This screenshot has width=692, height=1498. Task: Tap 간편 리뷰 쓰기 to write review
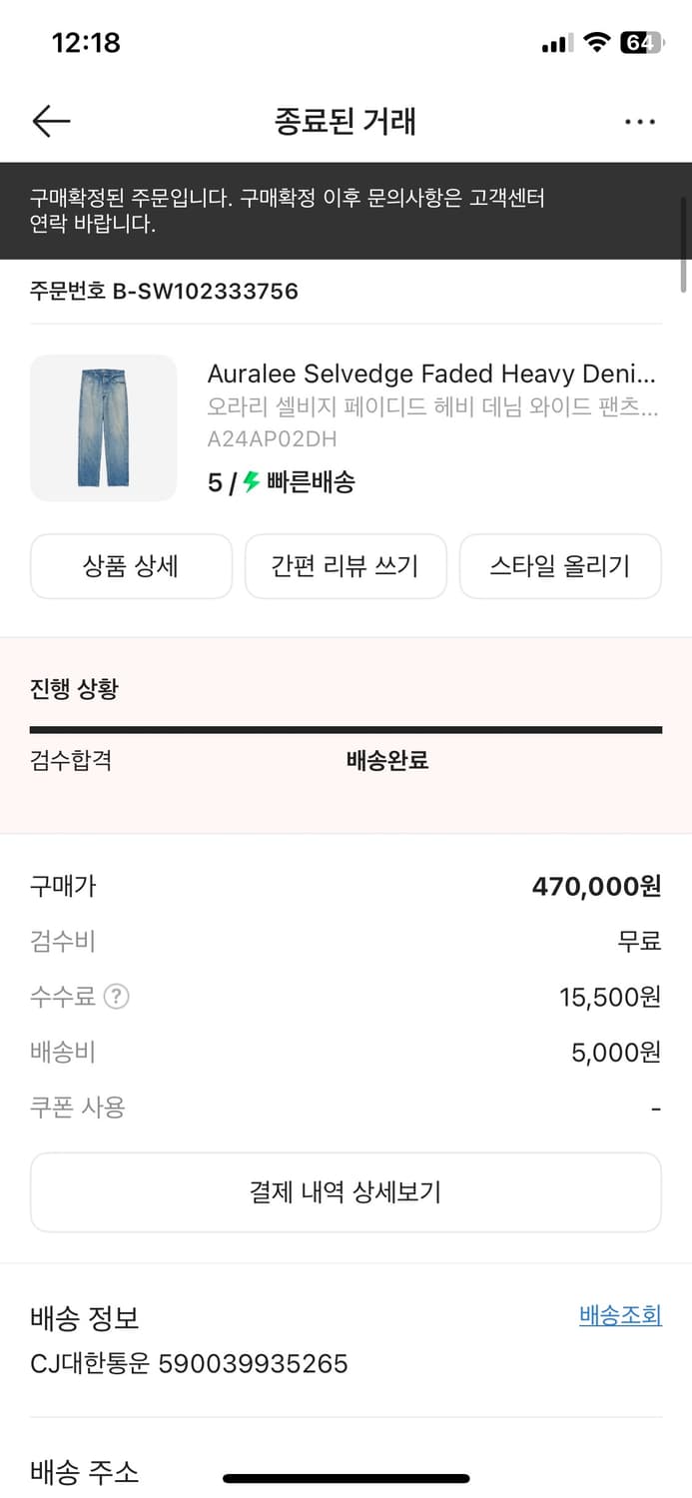[346, 565]
